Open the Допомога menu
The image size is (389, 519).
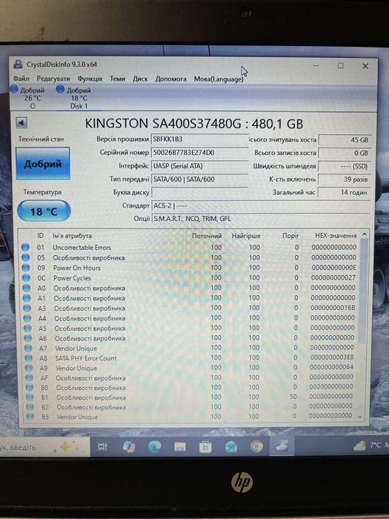click(x=170, y=79)
